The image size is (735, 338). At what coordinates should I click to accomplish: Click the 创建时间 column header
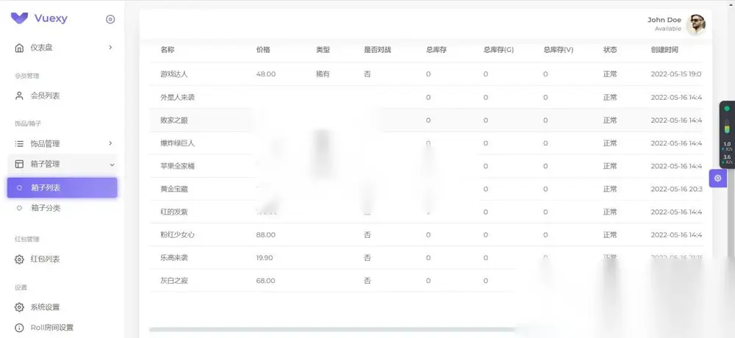tap(664, 50)
